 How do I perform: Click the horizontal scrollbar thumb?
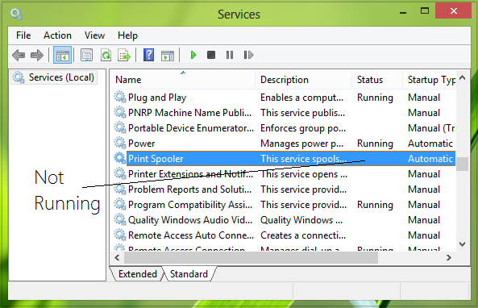(251, 258)
